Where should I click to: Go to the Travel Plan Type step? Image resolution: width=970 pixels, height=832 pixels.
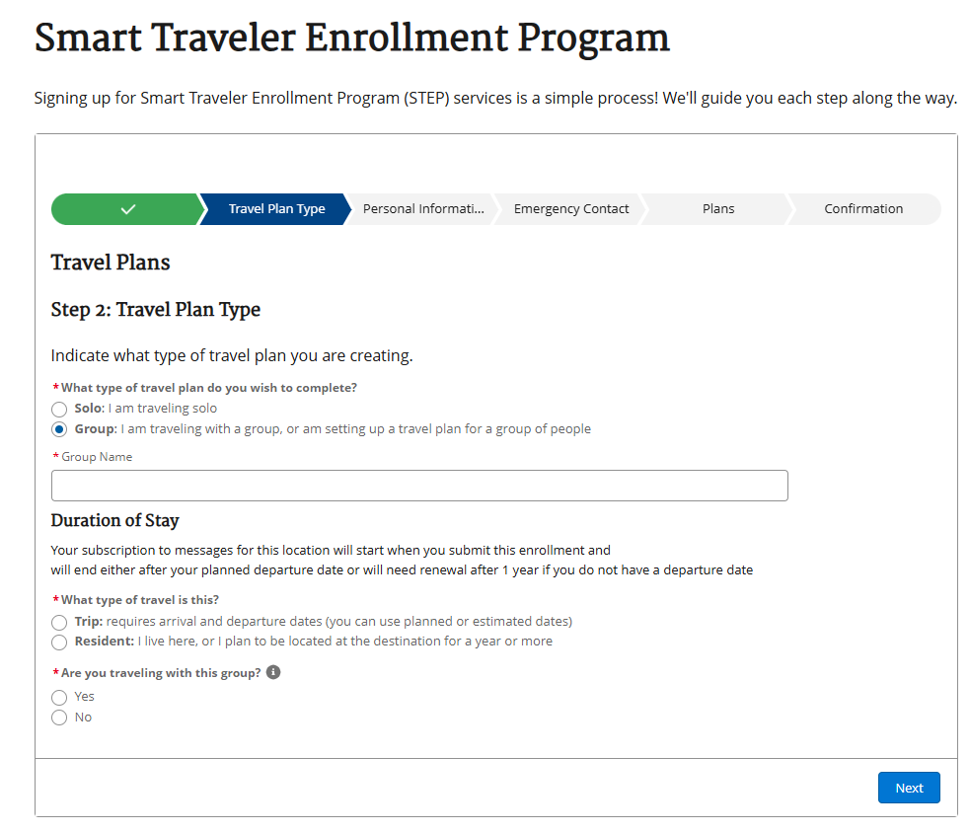pyautogui.click(x=276, y=209)
